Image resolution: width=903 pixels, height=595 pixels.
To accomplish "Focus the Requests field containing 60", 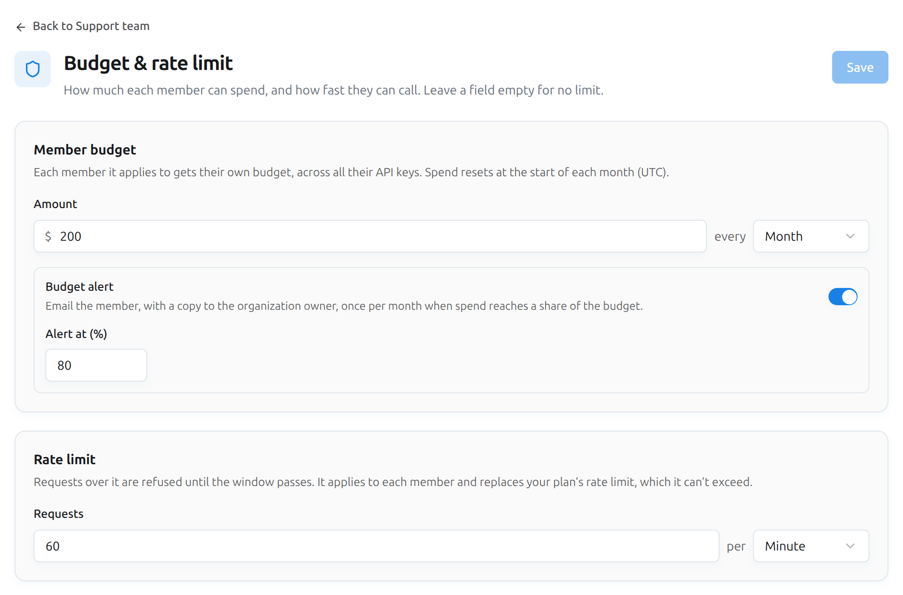I will (x=376, y=546).
